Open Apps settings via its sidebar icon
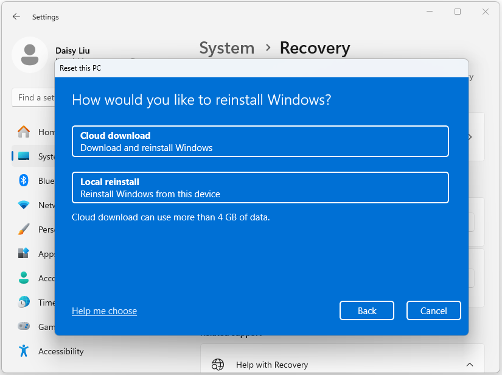Viewport: 502px width, 375px height. tap(24, 254)
